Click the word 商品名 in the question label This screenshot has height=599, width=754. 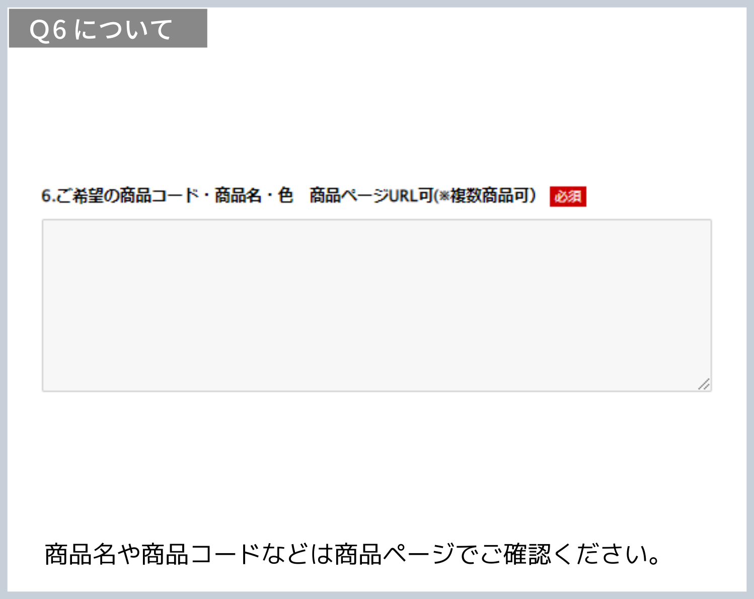pos(238,195)
